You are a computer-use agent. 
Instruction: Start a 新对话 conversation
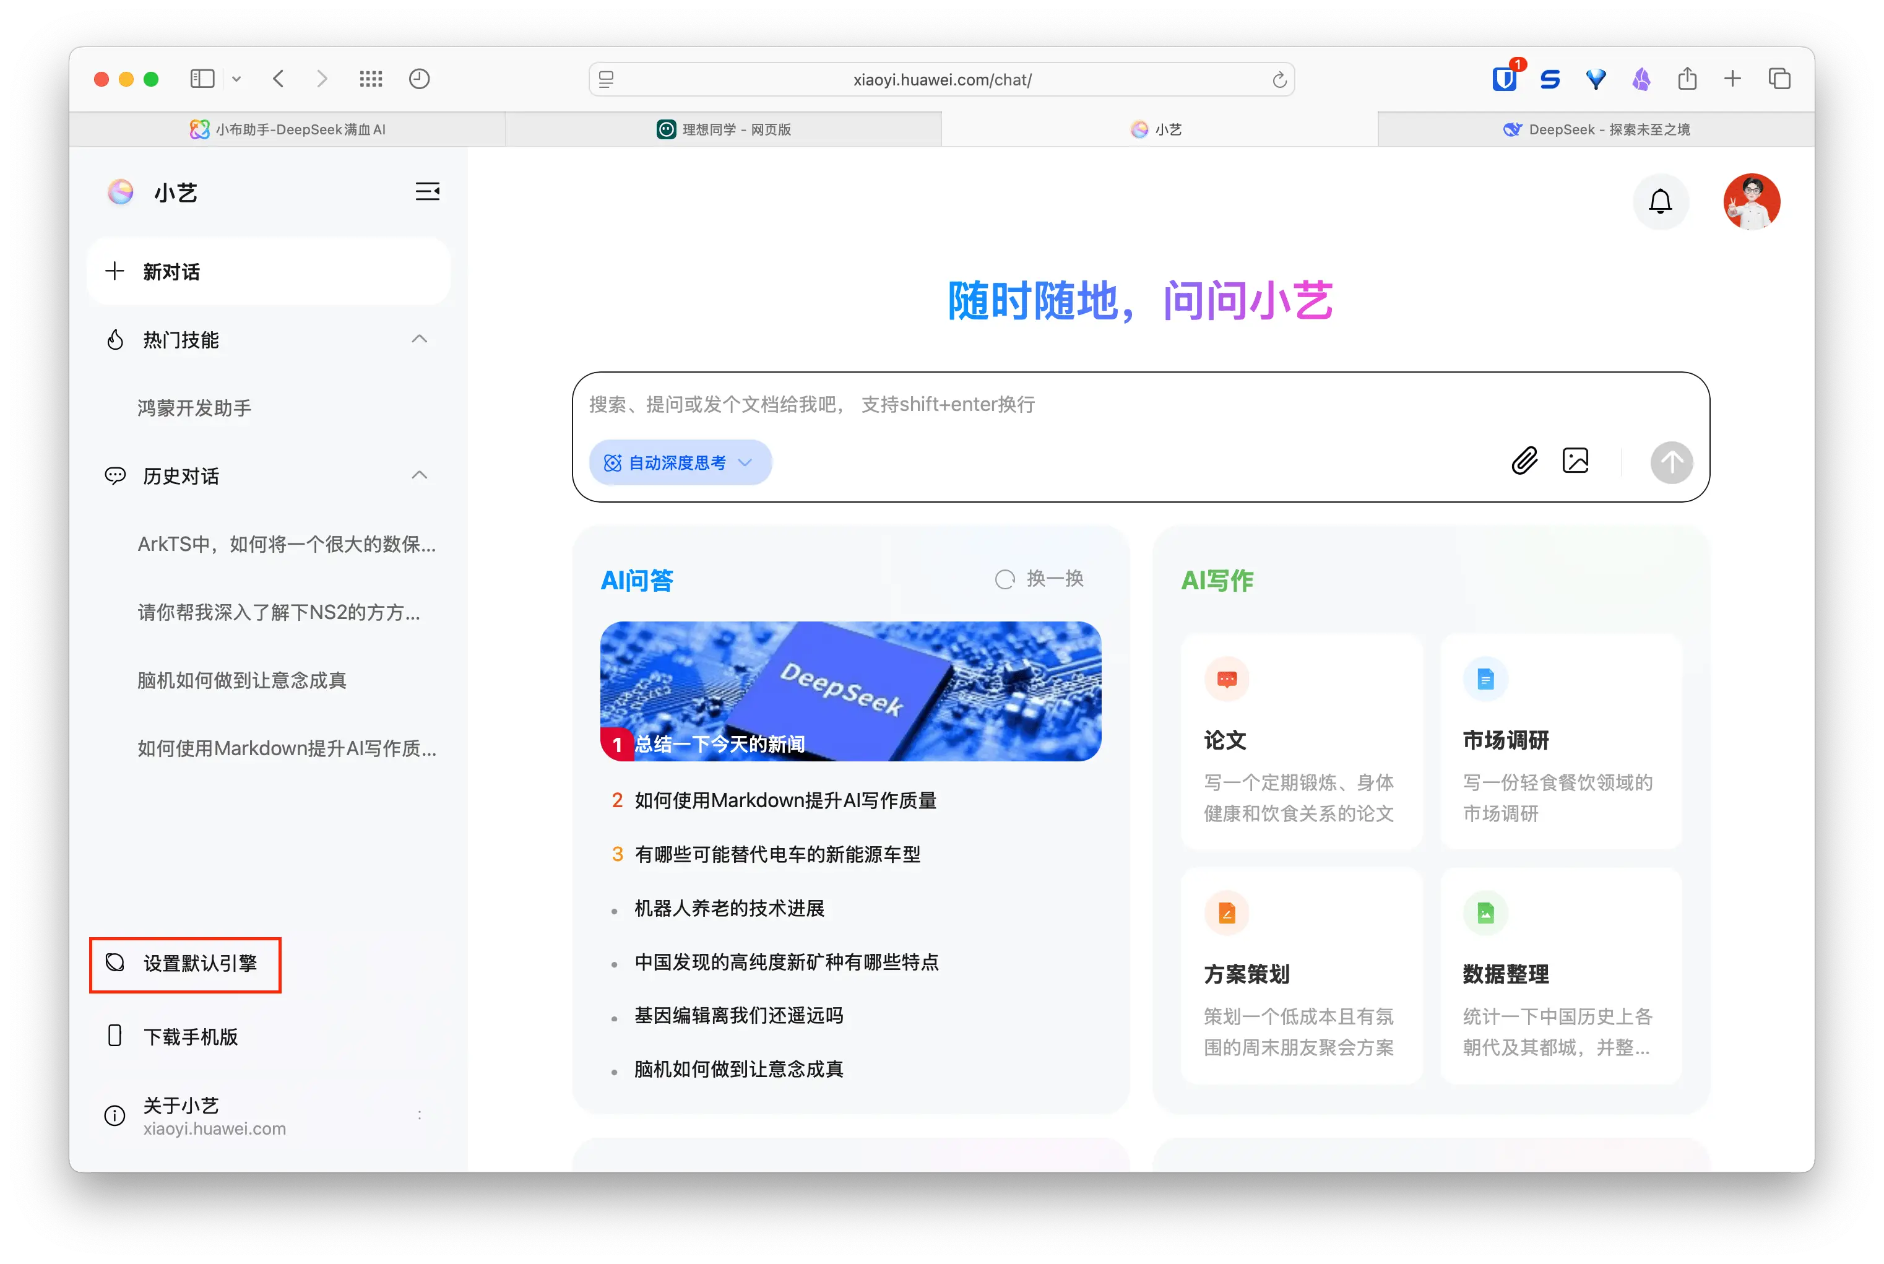pos(269,272)
